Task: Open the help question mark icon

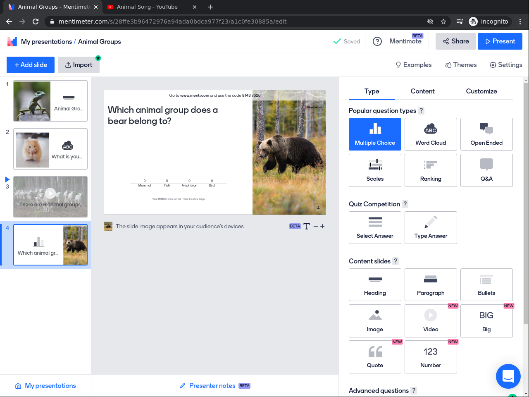Action: click(377, 41)
